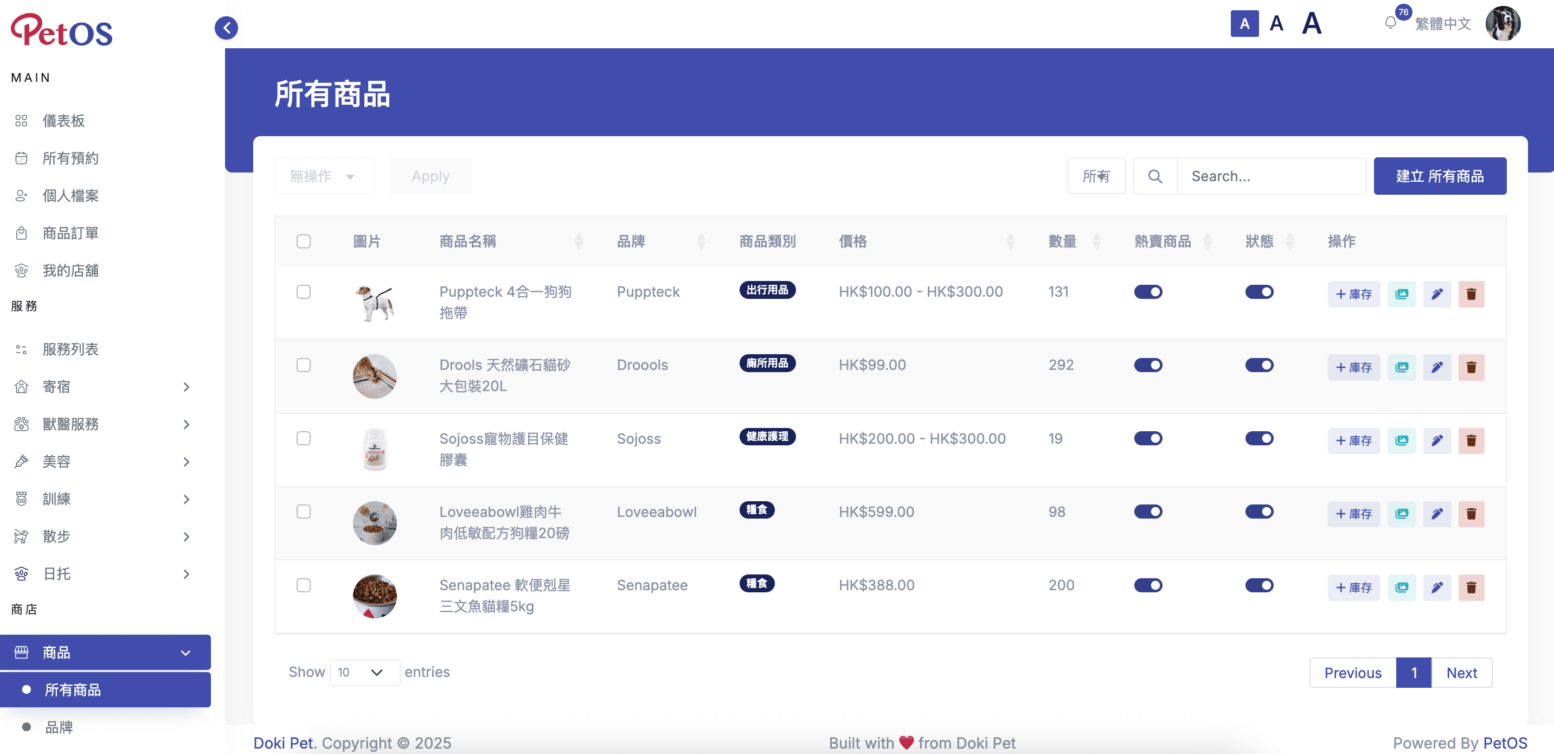Select the largest font size A
The height and width of the screenshot is (754, 1554).
point(1311,23)
